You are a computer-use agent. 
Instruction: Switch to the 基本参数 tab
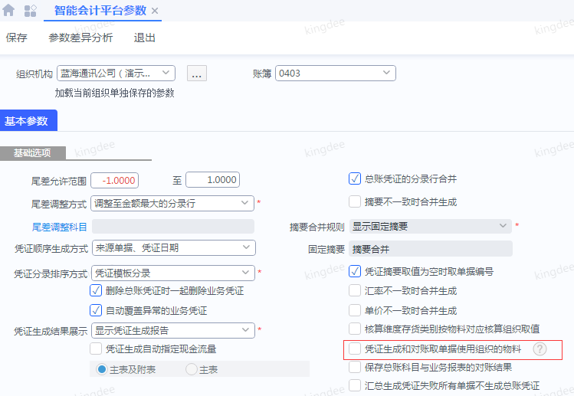(27, 121)
